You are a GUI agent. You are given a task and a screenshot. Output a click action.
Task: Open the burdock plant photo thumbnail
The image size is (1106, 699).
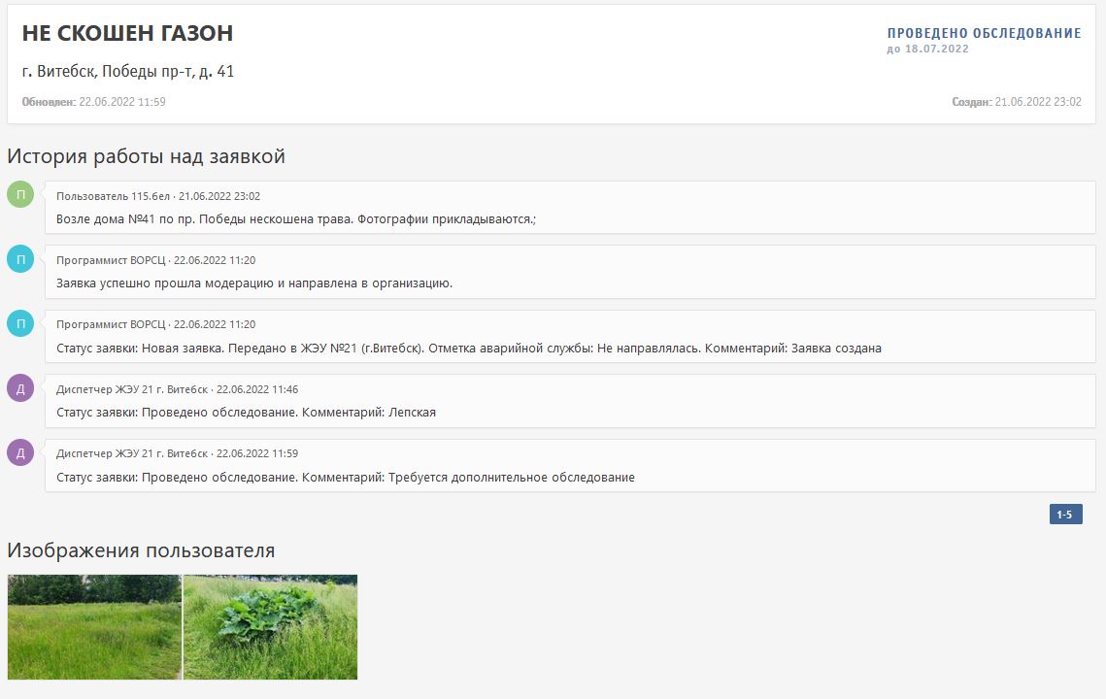270,627
